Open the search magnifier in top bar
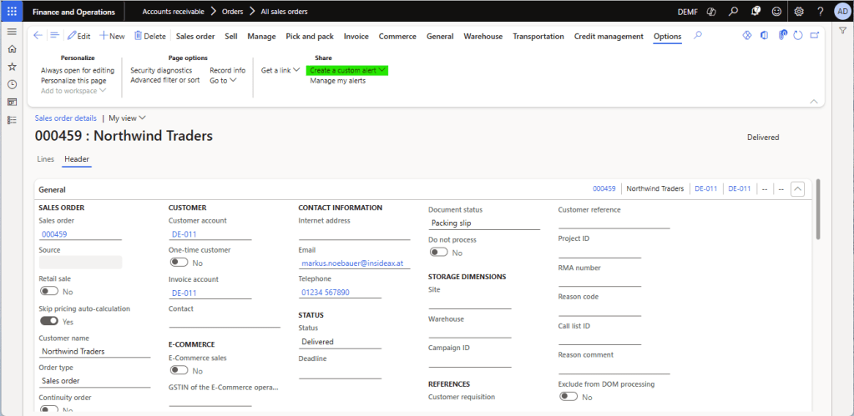Screen dimensions: 854x416 click(x=734, y=12)
